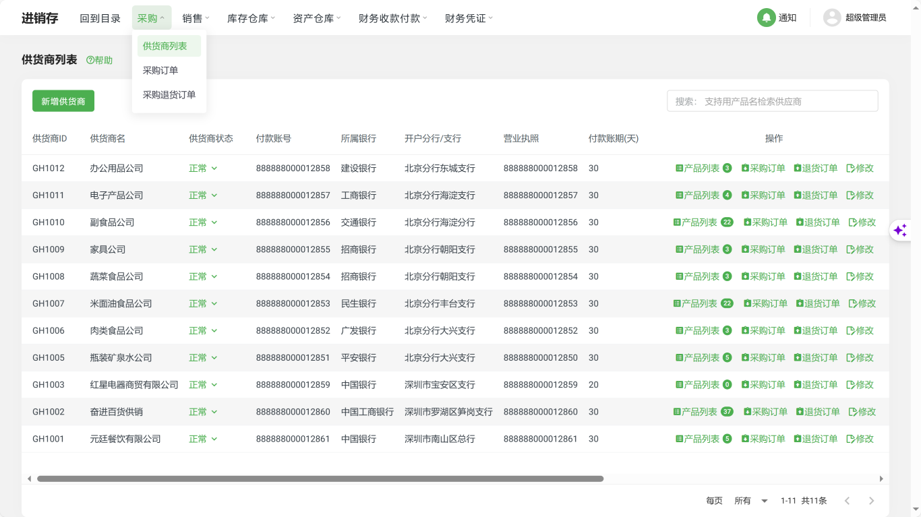Viewport: 921px width, 517px height.
Task: Open 产品列表 for 米面油食品公司
Action: pyautogui.click(x=703, y=303)
